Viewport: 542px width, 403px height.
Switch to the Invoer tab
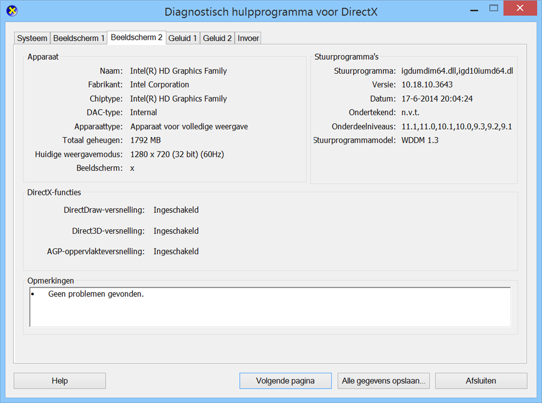point(248,38)
